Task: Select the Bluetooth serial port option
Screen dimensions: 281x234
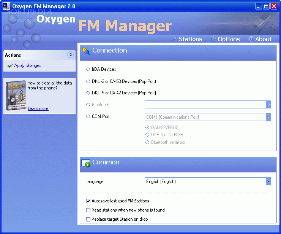Action: (x=147, y=142)
